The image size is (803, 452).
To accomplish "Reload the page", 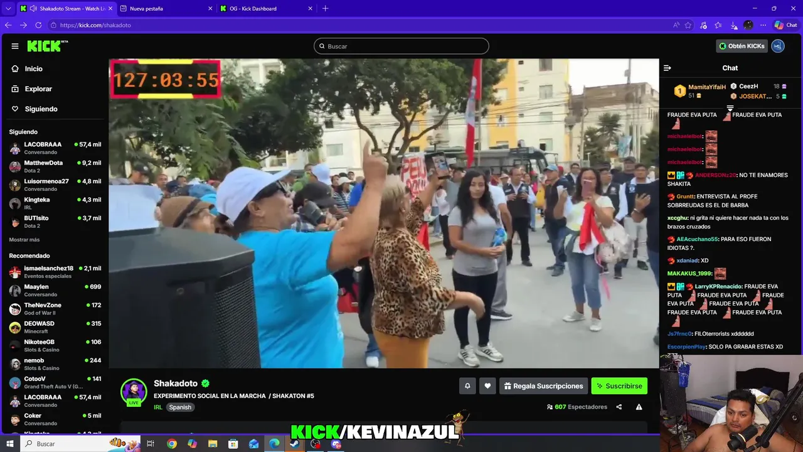I will [38, 25].
